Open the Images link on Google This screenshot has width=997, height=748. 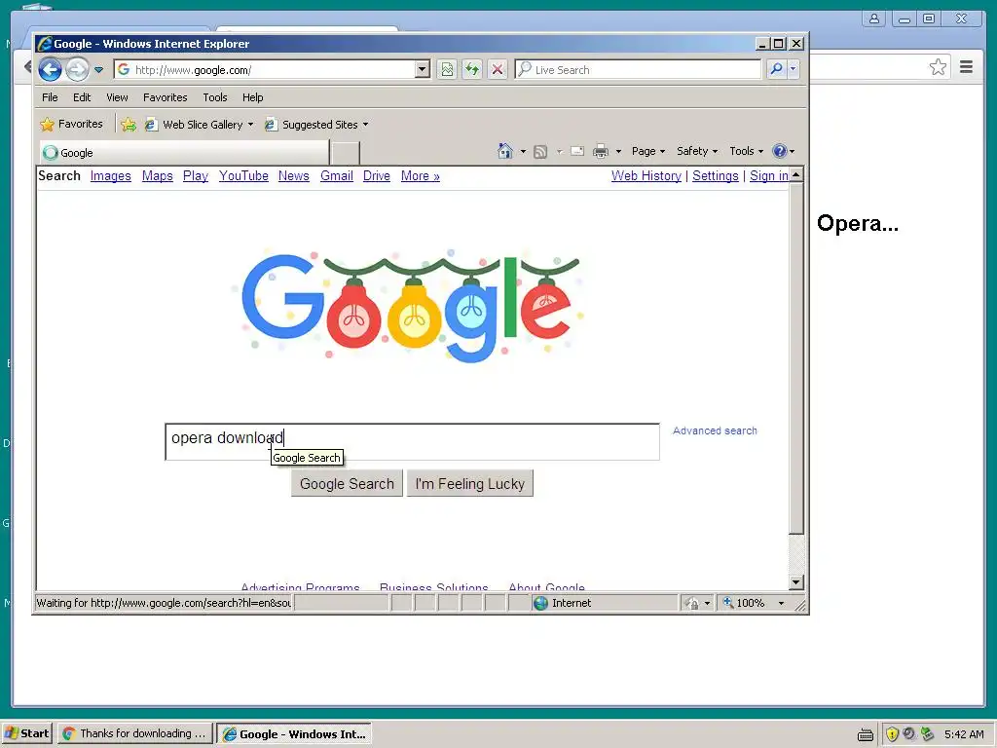(111, 176)
